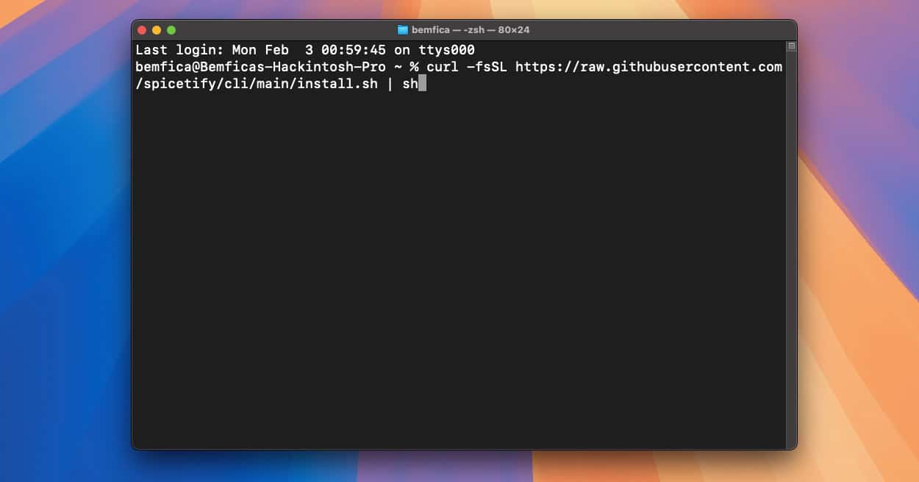Close the Terminal window with red button
The width and height of the screenshot is (919, 482).
coord(142,30)
